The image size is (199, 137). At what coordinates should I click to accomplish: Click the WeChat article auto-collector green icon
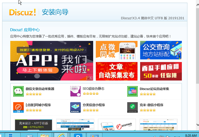[x=18, y=91]
